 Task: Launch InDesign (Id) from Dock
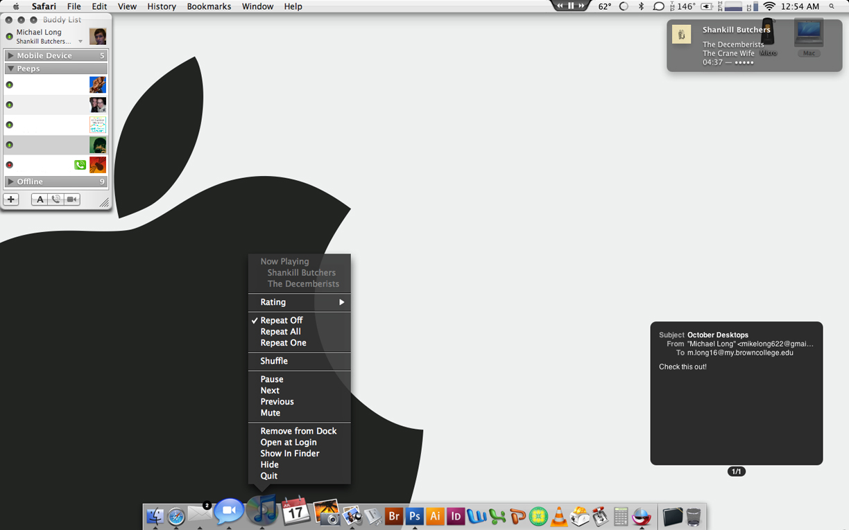pyautogui.click(x=456, y=516)
